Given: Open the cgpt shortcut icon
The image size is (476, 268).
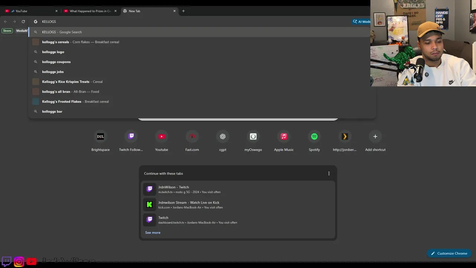Looking at the screenshot, I should (223, 137).
